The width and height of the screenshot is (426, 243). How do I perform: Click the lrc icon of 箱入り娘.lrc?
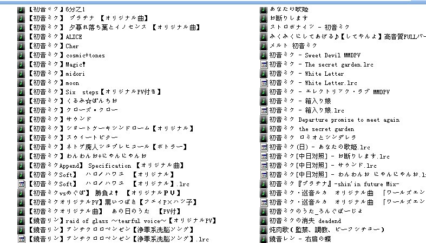264,110
